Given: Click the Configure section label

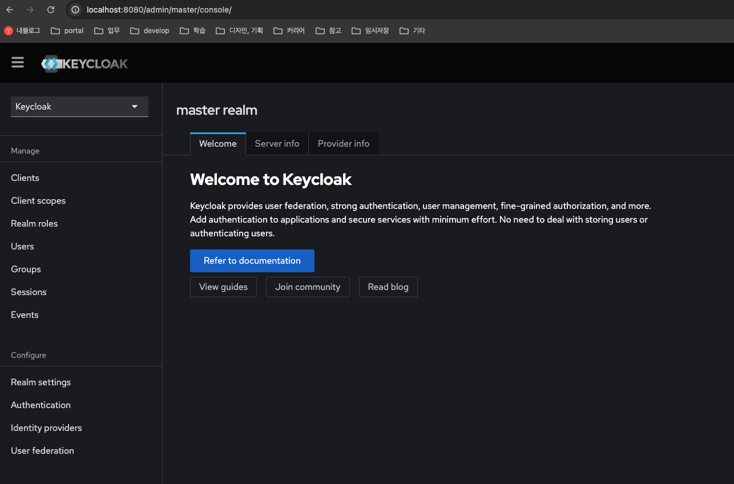Looking at the screenshot, I should (29, 356).
